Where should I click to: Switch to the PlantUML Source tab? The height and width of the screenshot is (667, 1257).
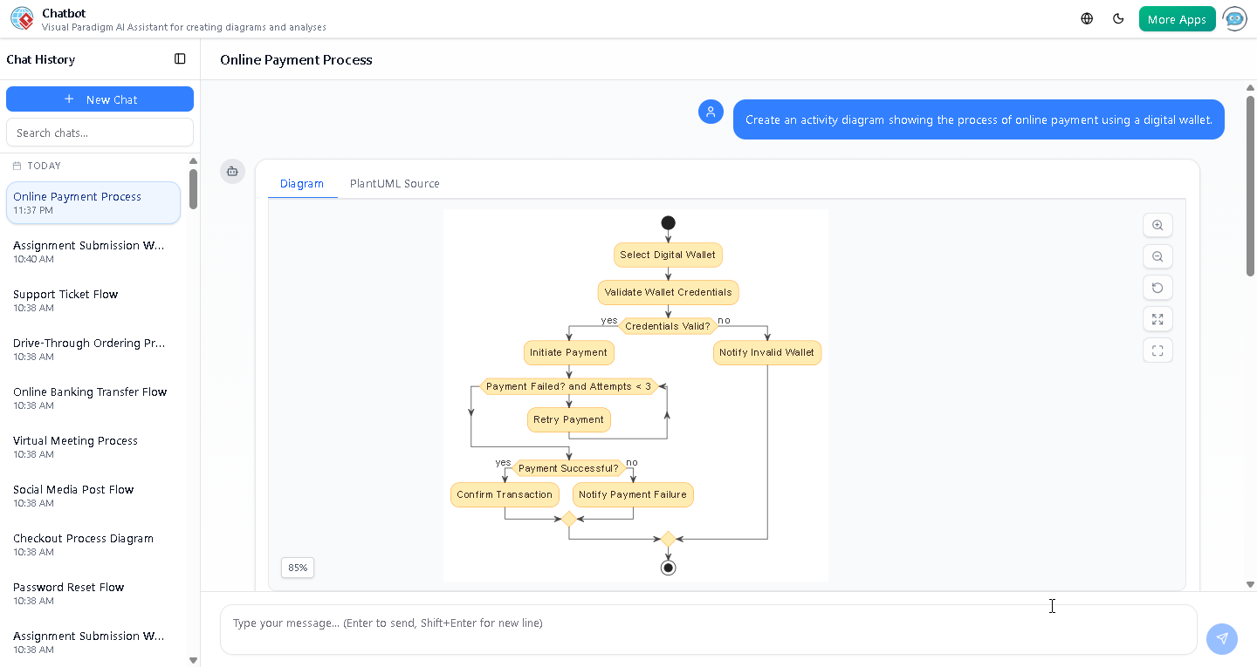pos(395,183)
